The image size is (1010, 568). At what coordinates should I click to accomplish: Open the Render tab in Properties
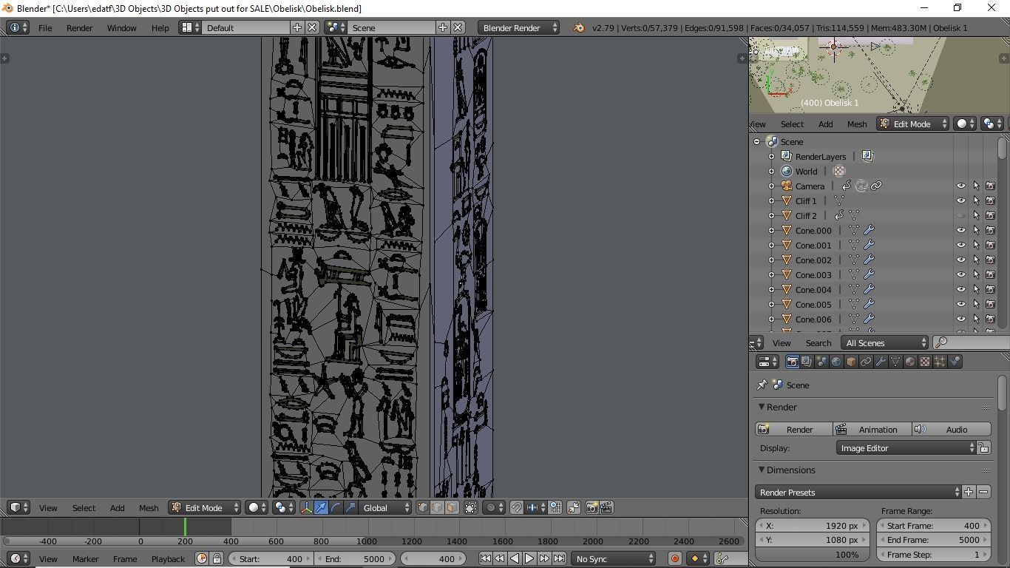792,362
